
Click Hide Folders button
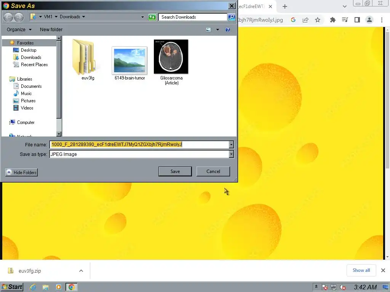[21, 172]
